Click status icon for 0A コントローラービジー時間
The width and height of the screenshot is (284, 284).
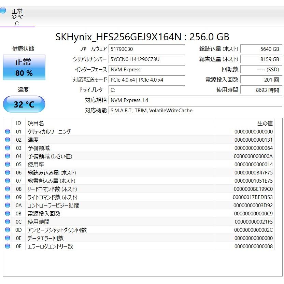pyautogui.click(x=8, y=205)
